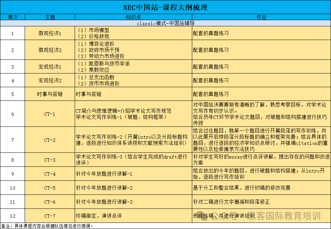Click lesson number 5 in 课次 column
The height and width of the screenshot is (229, 331).
tap(12, 94)
